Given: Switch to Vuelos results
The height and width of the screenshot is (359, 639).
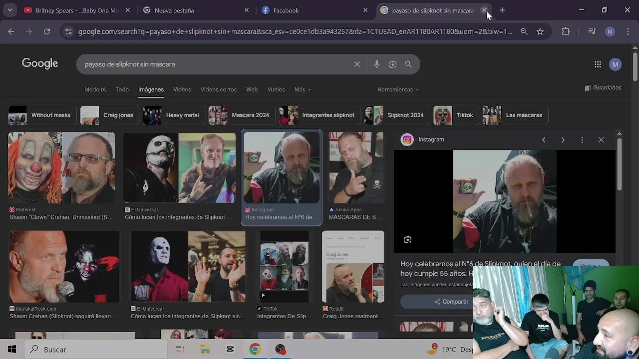Looking at the screenshot, I should point(276,90).
